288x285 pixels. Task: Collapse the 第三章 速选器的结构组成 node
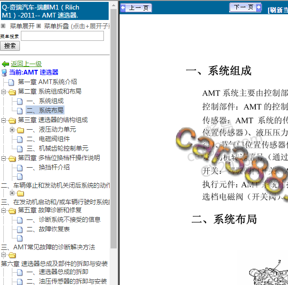click(3, 121)
